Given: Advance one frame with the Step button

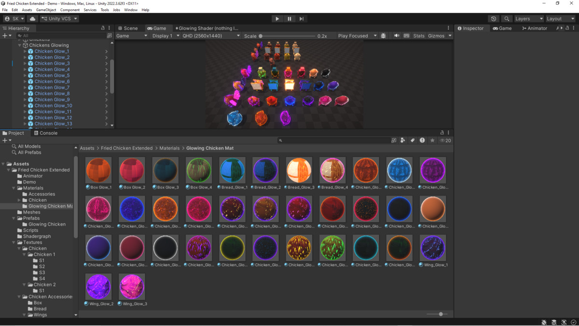Looking at the screenshot, I should coord(302,19).
